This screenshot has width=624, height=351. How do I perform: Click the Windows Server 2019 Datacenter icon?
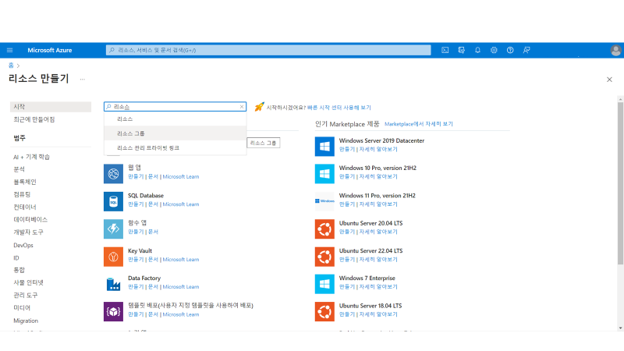coord(324,147)
